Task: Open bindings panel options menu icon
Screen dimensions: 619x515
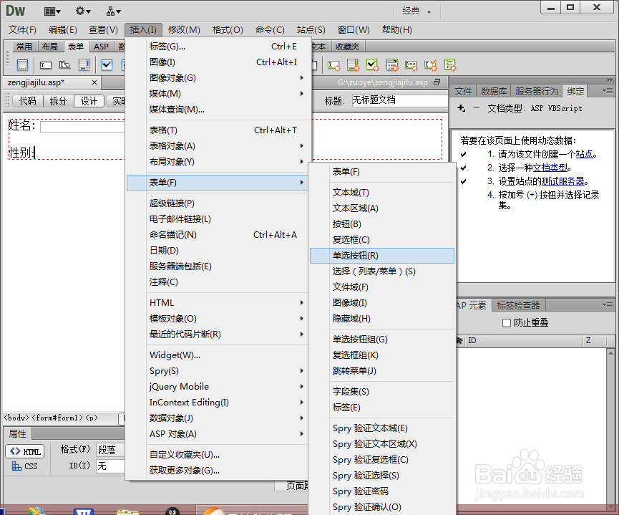Action: [x=607, y=91]
